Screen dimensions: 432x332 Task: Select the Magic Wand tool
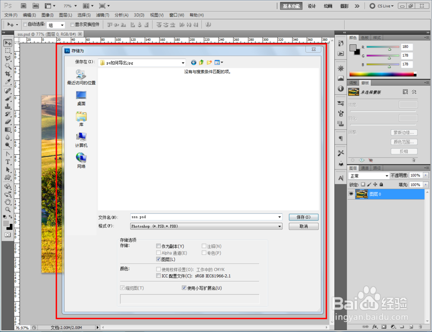point(8,66)
